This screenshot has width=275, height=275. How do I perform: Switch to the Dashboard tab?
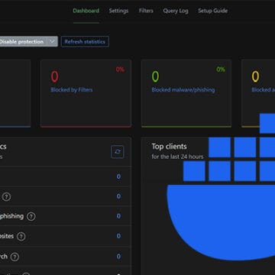86,11
